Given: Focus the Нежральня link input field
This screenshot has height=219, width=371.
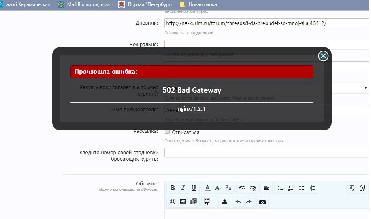Looking at the screenshot, I should pos(267,45).
